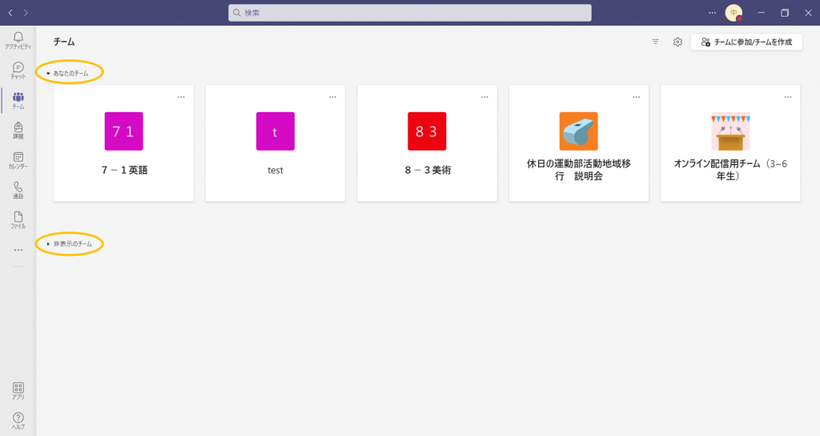Open Apps (アプリ) in the sidebar
The image size is (820, 436).
[x=18, y=390]
